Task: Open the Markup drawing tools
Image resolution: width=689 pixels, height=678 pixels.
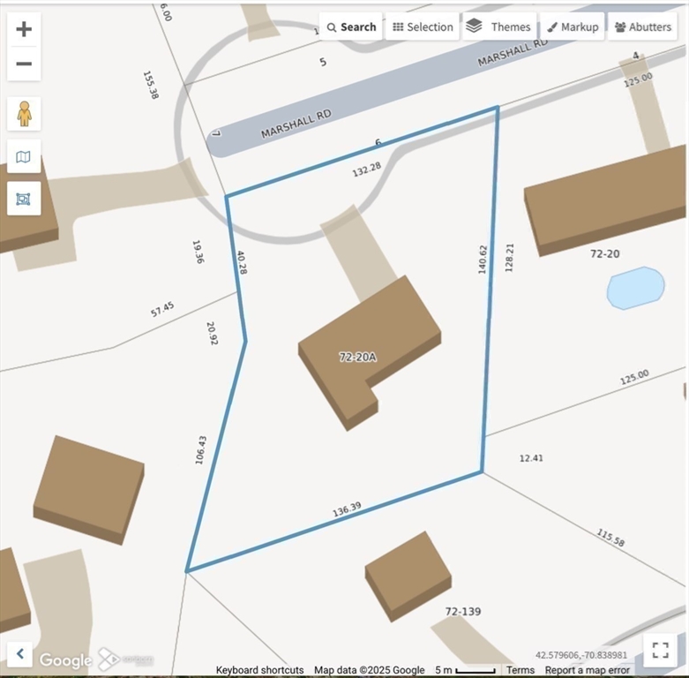Action: pos(573,26)
